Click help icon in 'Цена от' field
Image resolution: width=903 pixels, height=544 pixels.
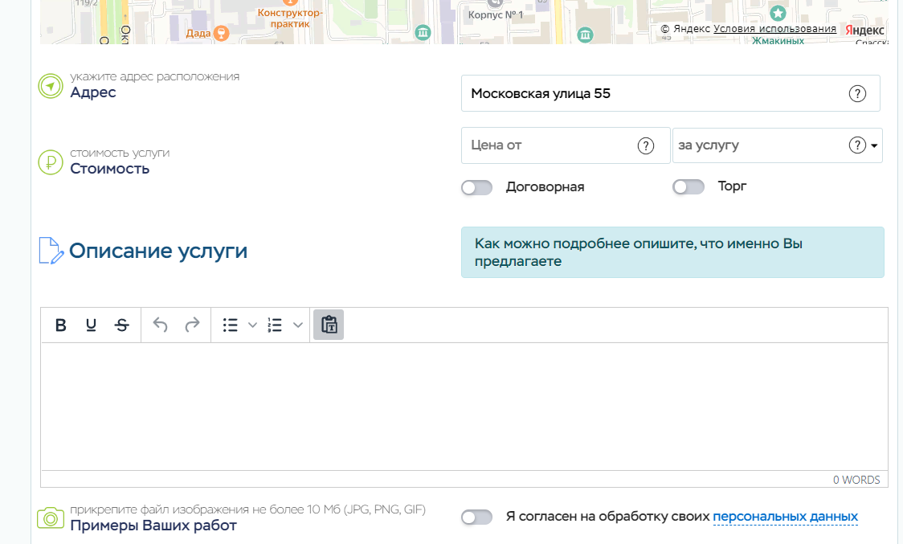point(645,145)
